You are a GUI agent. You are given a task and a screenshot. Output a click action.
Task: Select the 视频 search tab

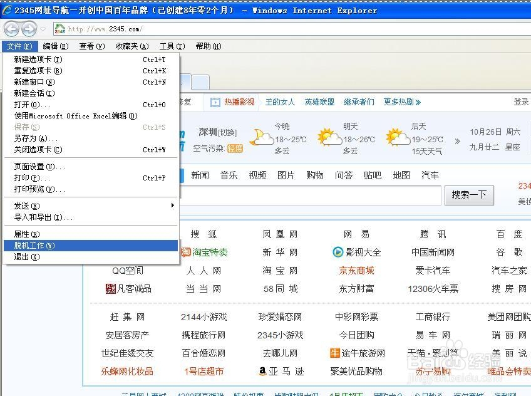click(x=257, y=175)
